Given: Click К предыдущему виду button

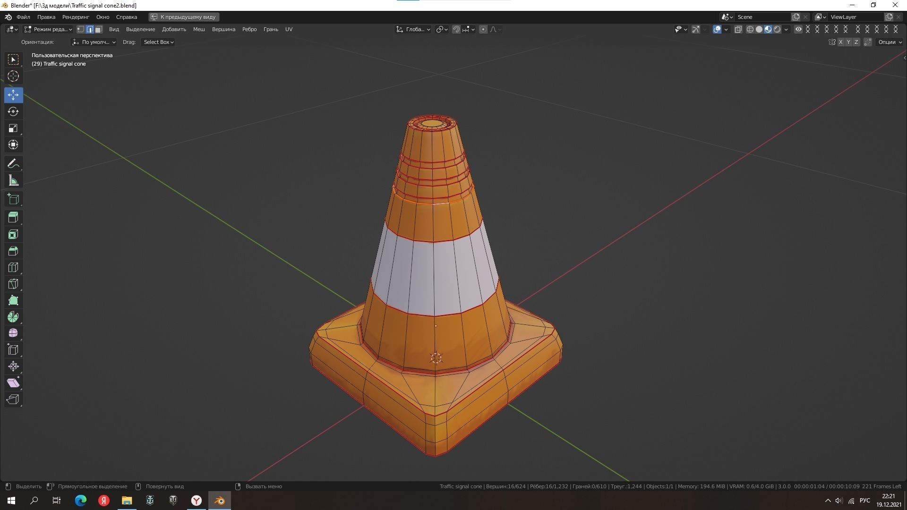Looking at the screenshot, I should (184, 17).
